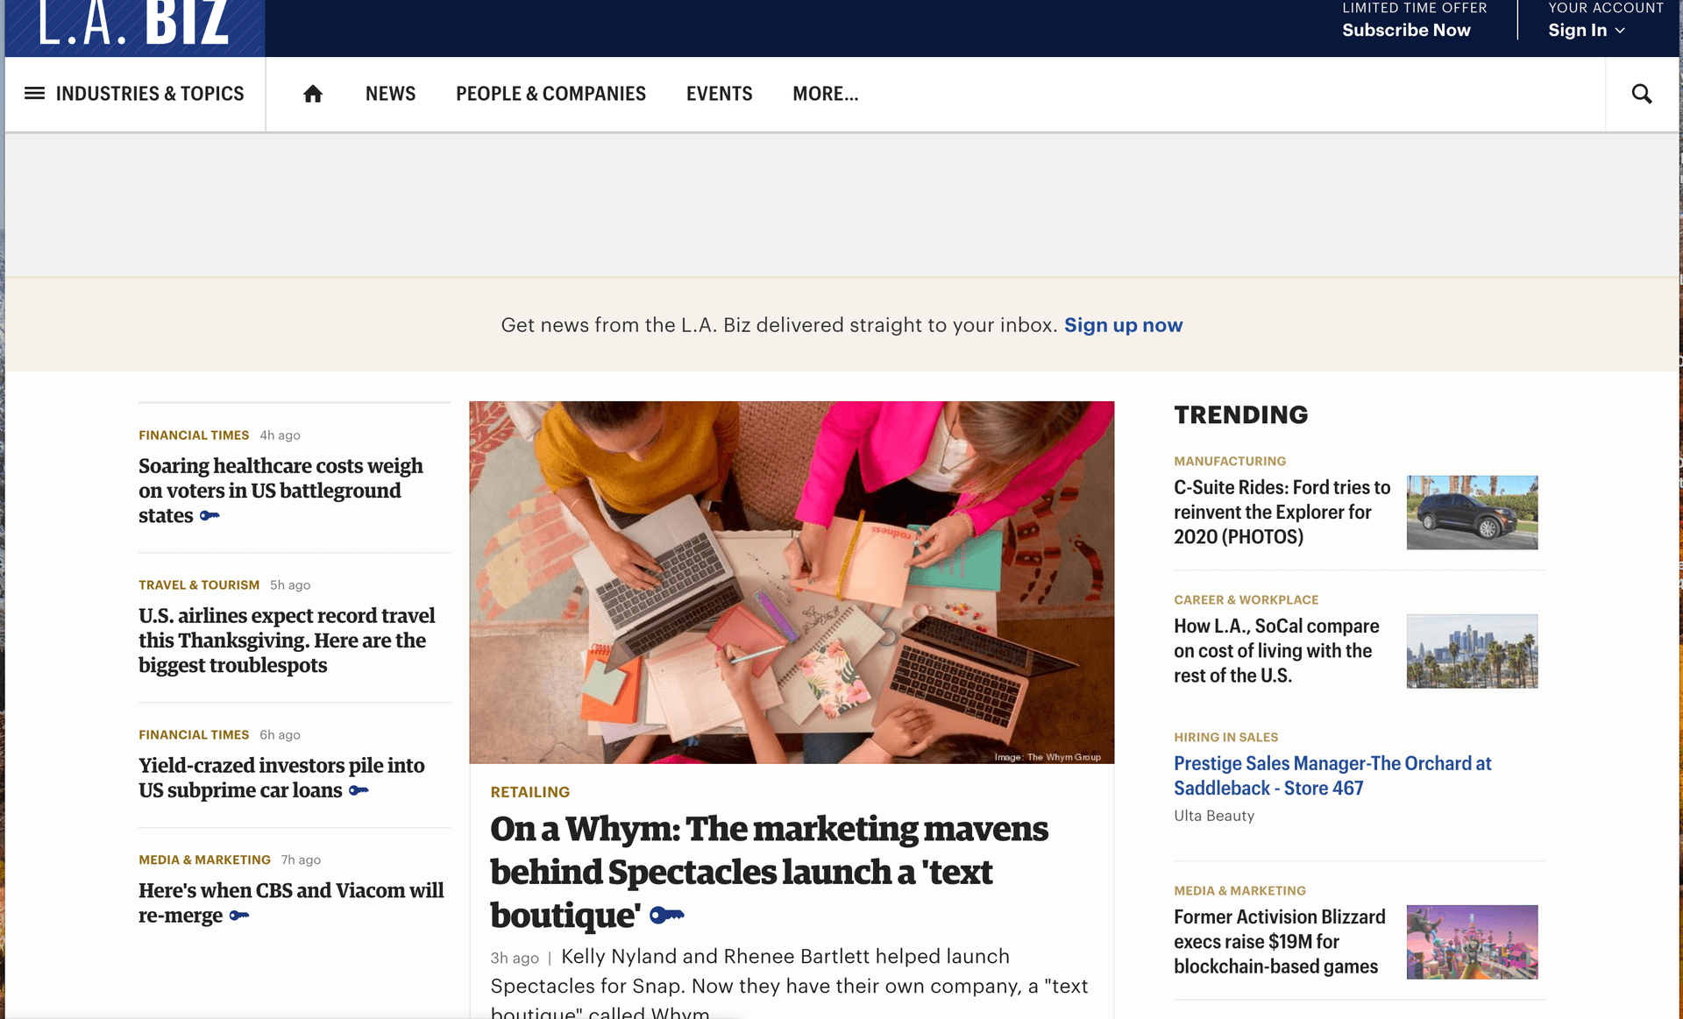
Task: Click the Retailing category label
Action: click(x=529, y=792)
